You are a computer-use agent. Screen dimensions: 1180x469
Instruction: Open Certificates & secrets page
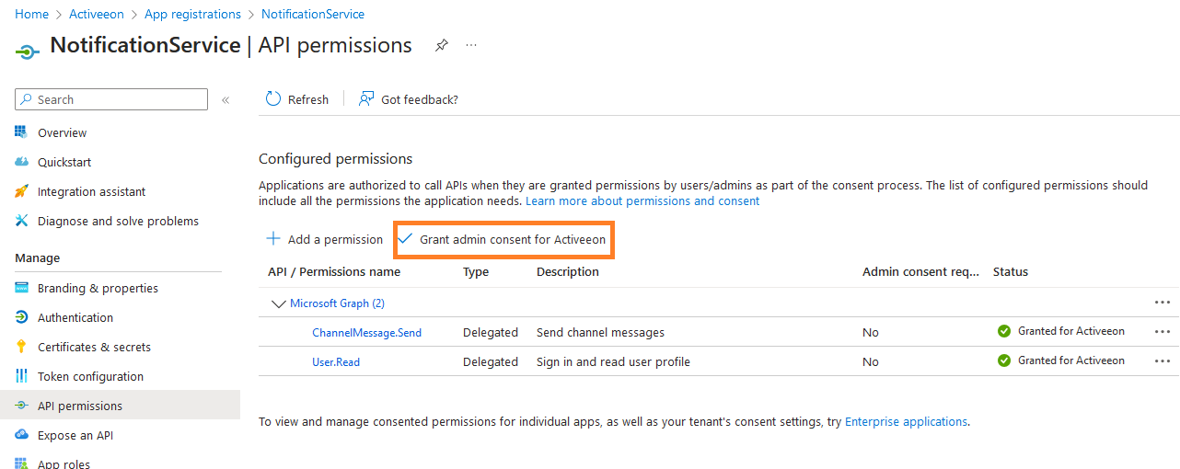[x=94, y=347]
